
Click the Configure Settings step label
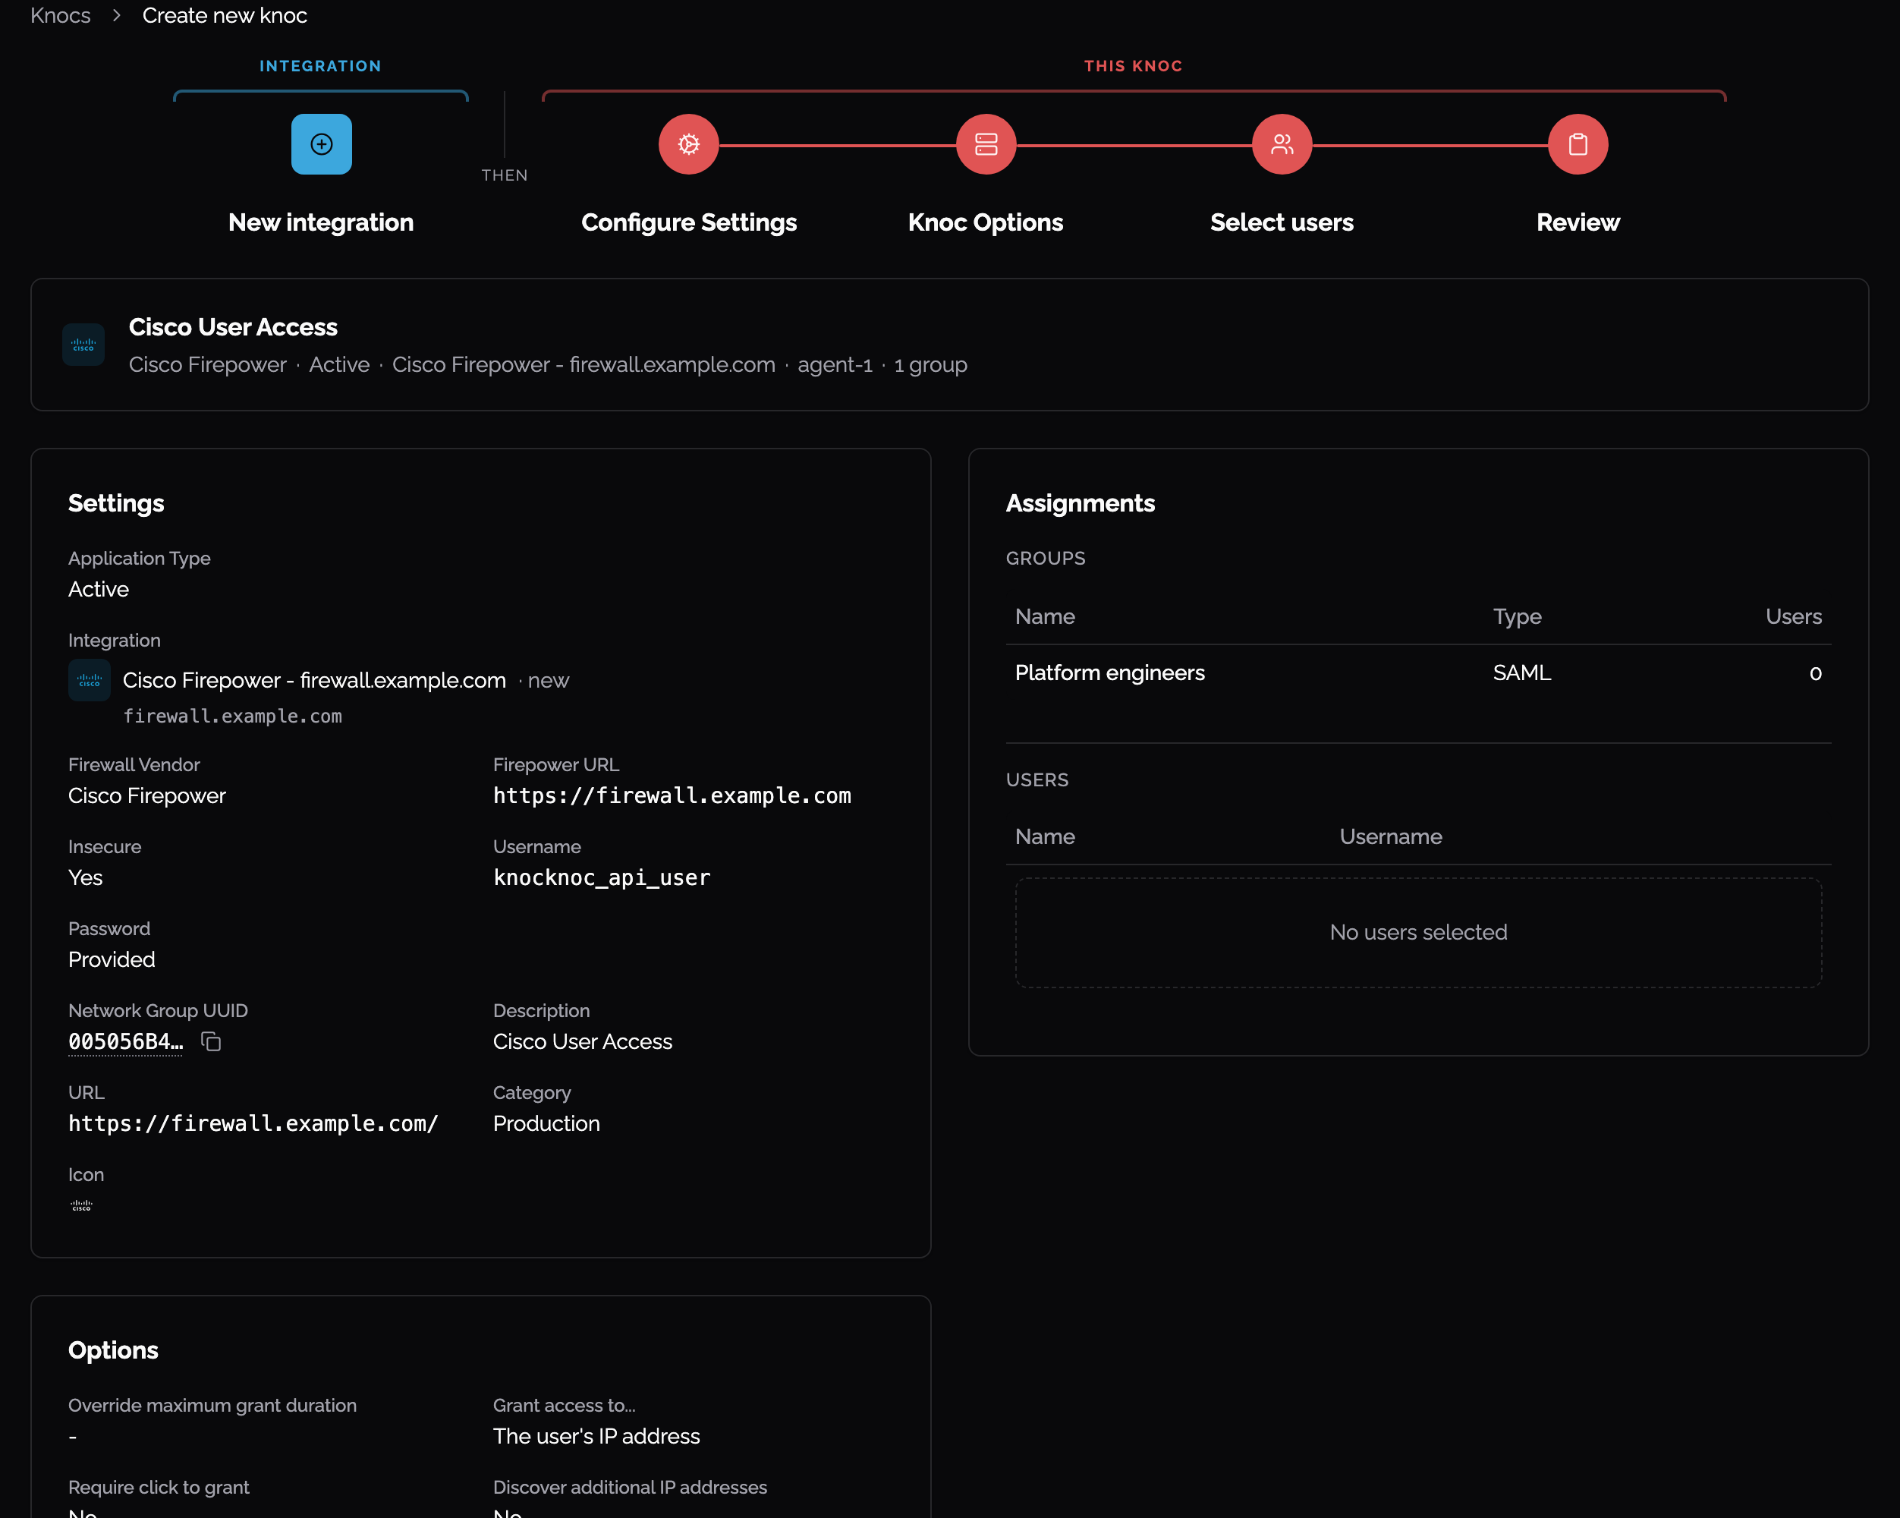coord(688,222)
